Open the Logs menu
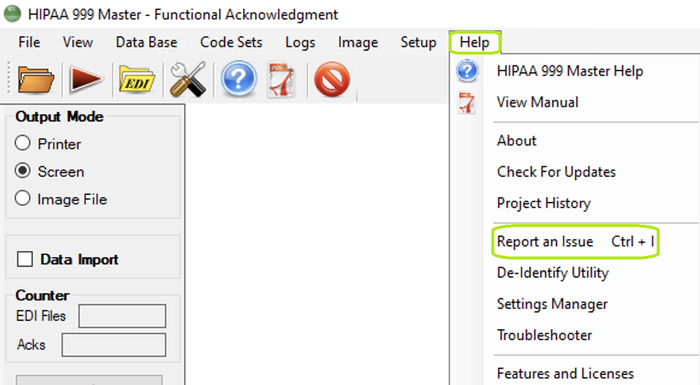The height and width of the screenshot is (385, 700). click(x=300, y=43)
